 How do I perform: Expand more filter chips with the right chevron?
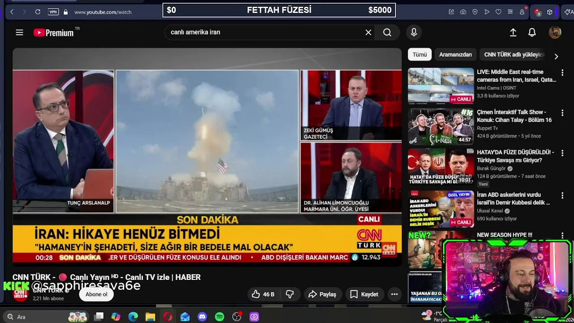coord(556,57)
